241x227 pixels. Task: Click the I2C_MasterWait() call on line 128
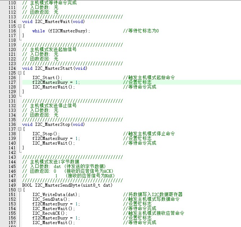tap(53, 87)
